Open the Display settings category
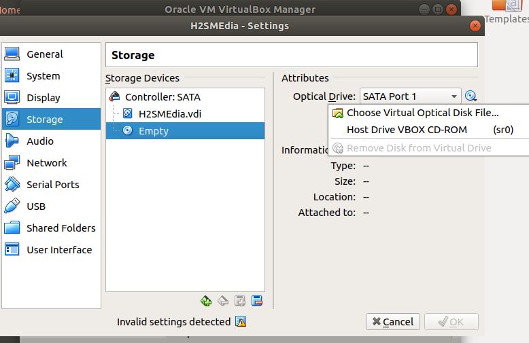Image resolution: width=529 pixels, height=343 pixels. (x=51, y=97)
